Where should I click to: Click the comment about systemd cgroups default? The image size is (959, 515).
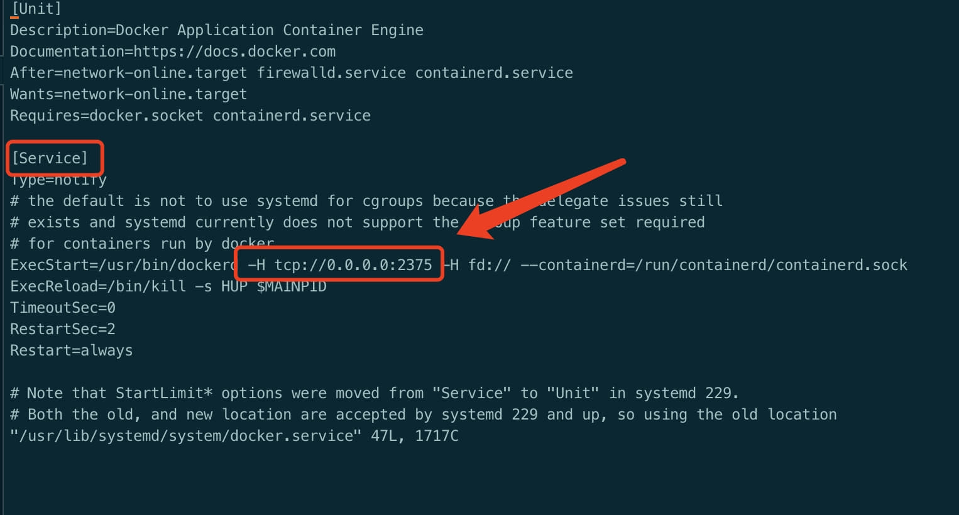pos(366,201)
